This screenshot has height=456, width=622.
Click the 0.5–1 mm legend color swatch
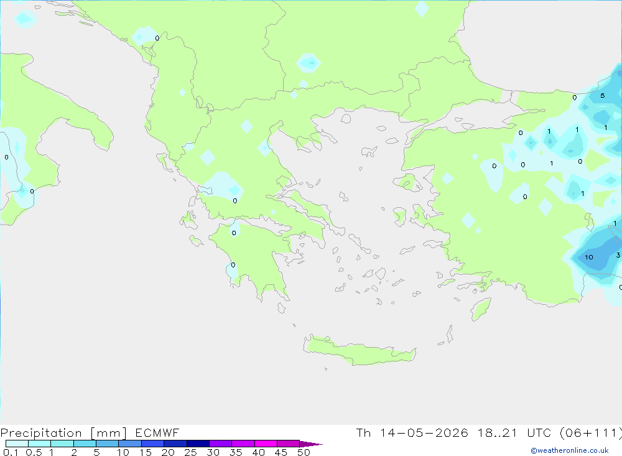tap(40, 444)
